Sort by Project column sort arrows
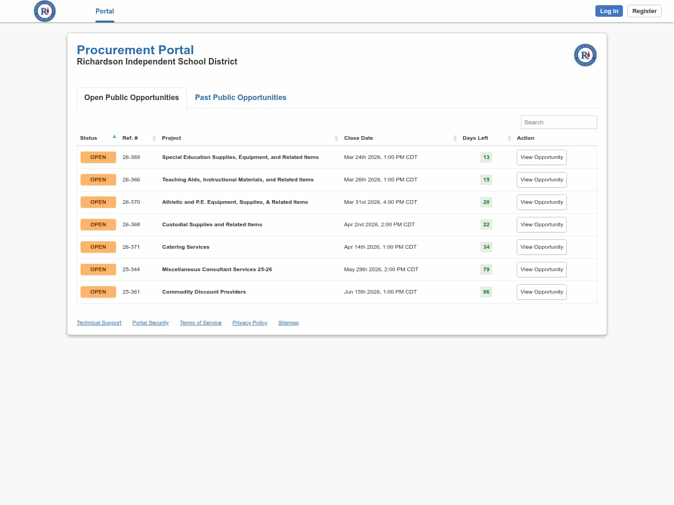The height and width of the screenshot is (505, 674). pos(336,138)
